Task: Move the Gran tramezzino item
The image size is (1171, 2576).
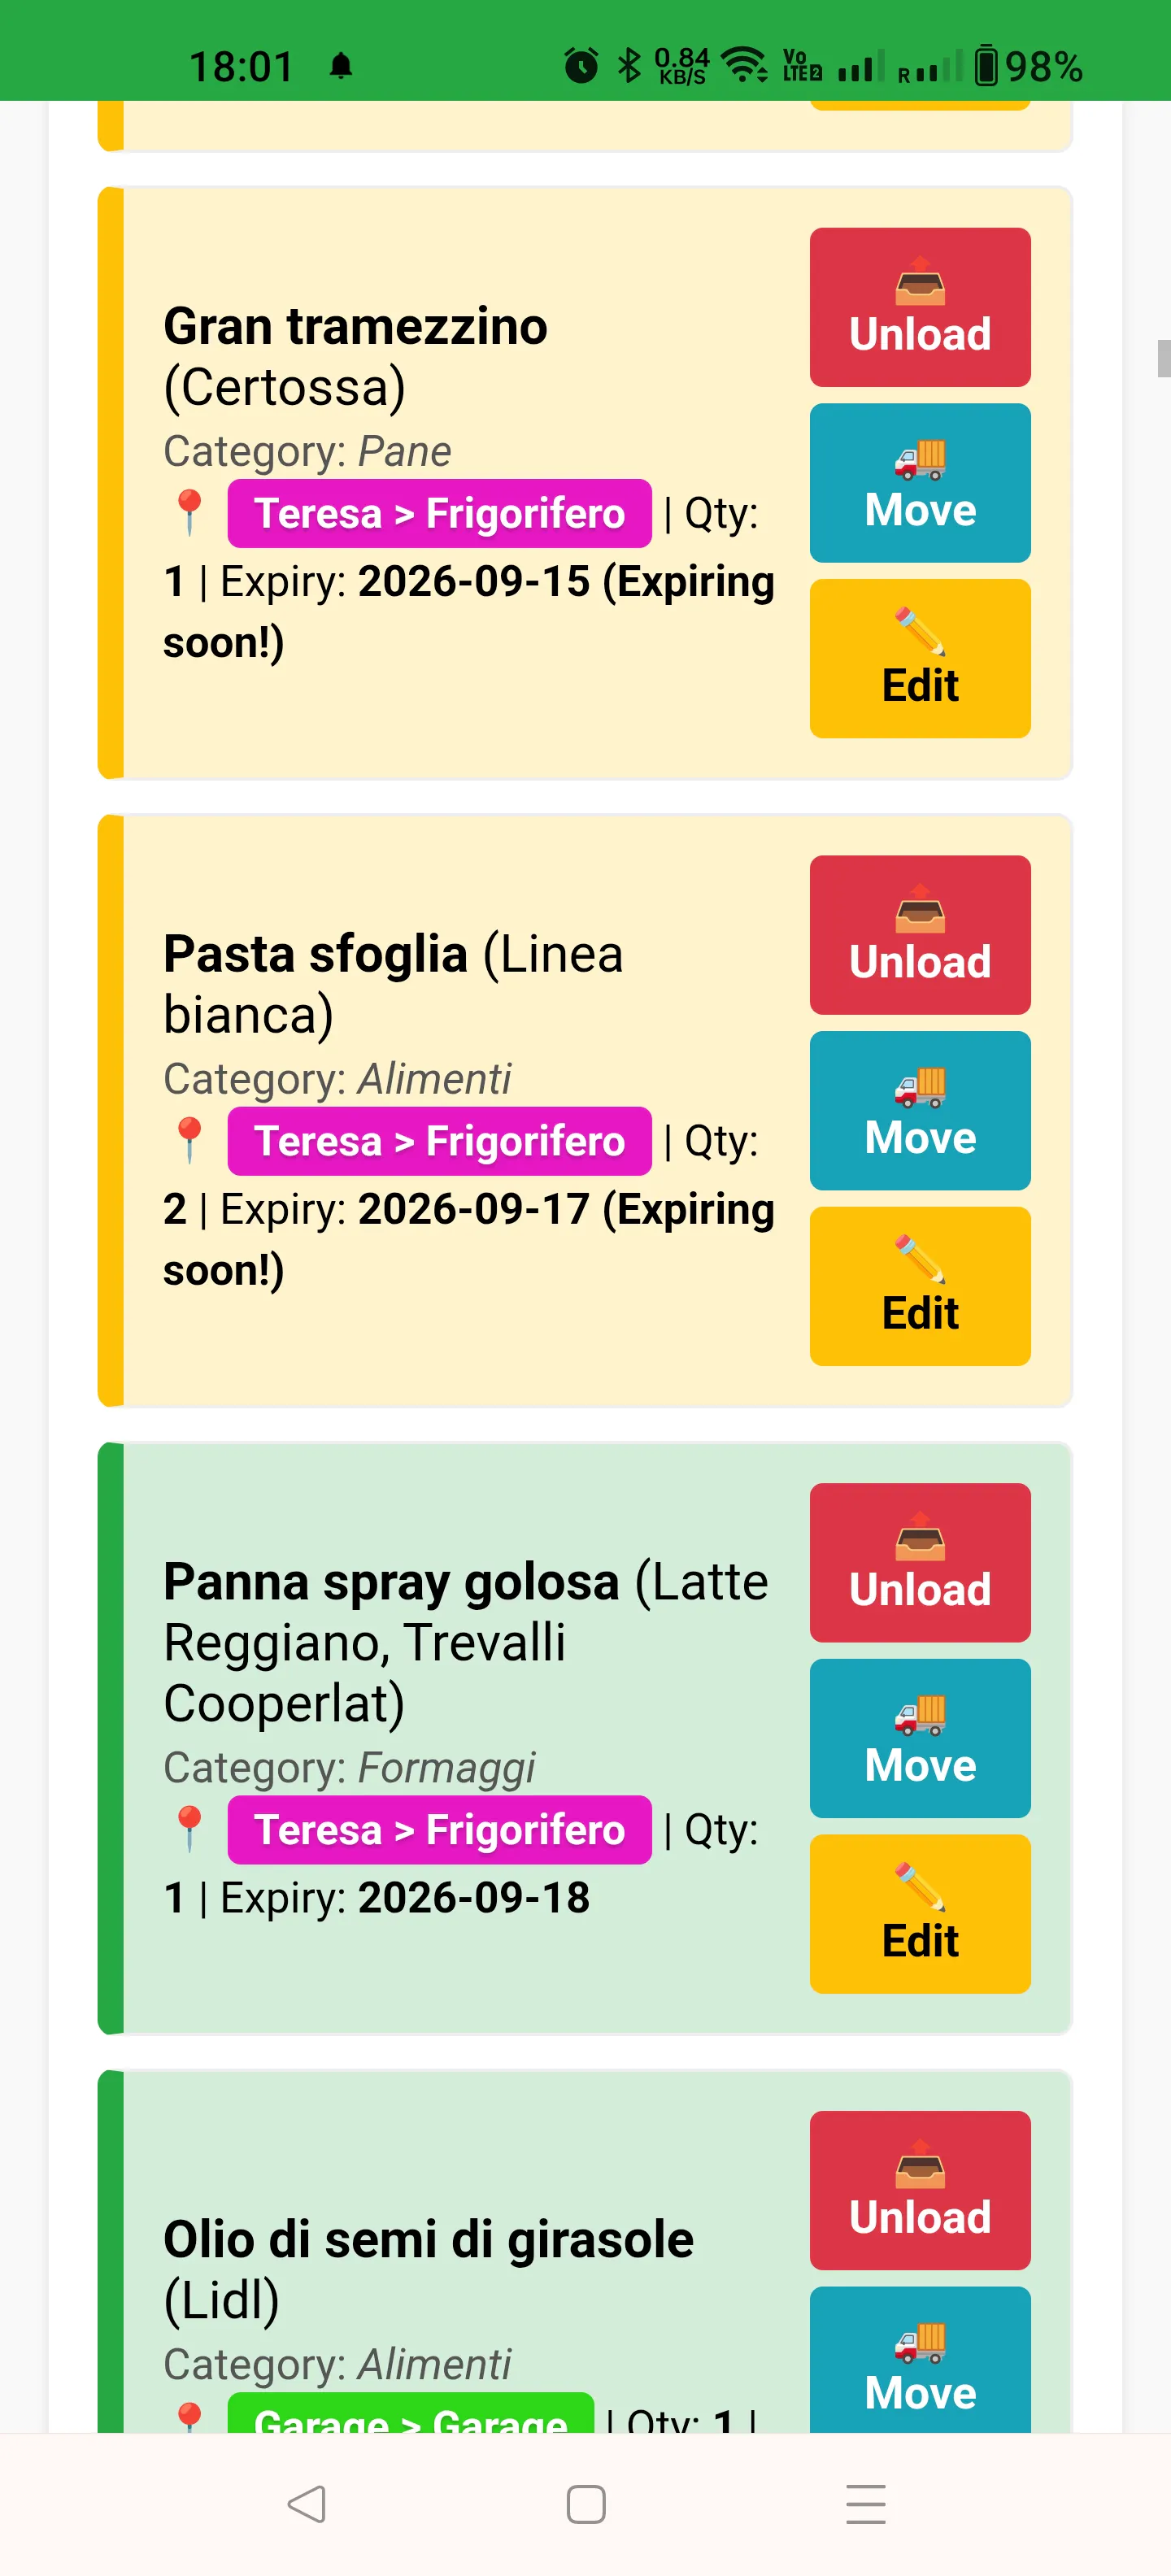Action: 920,483
